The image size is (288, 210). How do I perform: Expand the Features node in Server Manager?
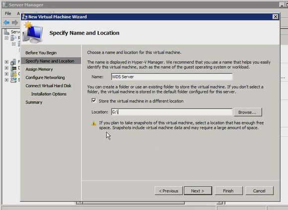pyautogui.click(x=6, y=62)
